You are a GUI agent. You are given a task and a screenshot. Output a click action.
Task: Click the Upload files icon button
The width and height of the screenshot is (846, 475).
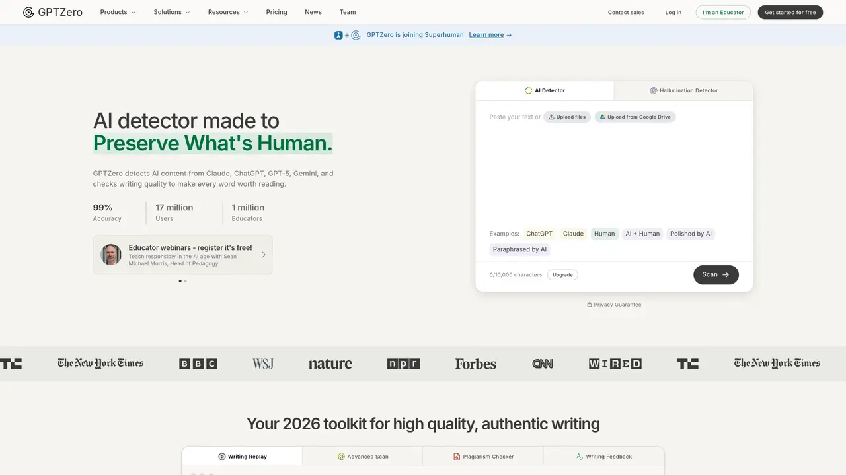(567, 117)
